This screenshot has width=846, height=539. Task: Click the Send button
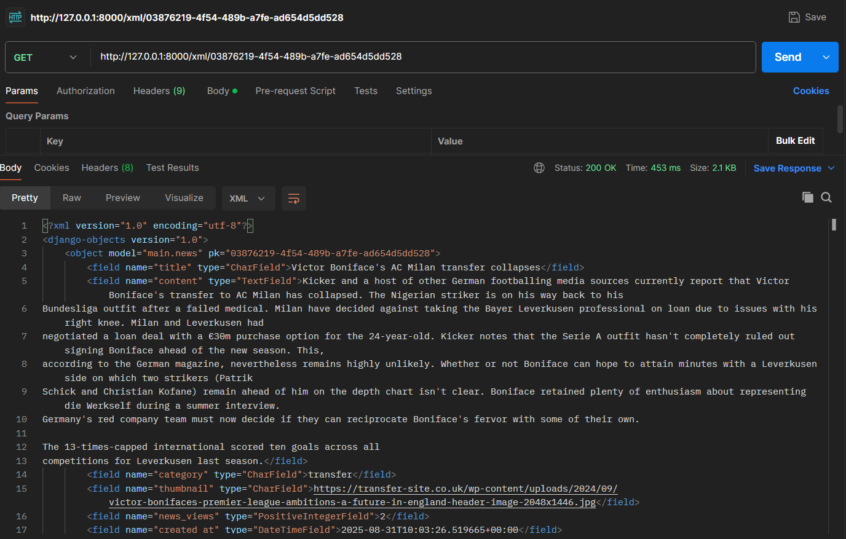tap(788, 57)
